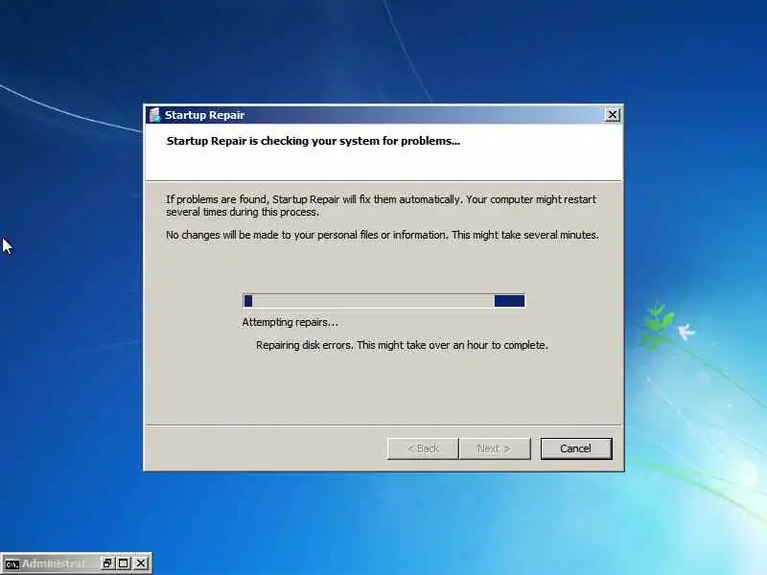This screenshot has height=575, width=767.
Task: Cancel the Startup Repair process
Action: click(576, 448)
